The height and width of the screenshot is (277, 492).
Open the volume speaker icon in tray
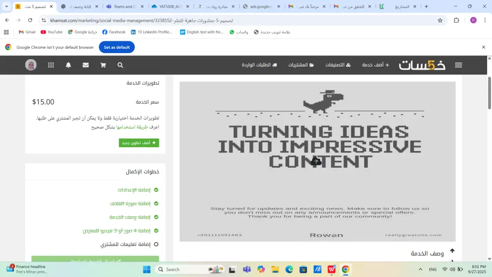(x=452, y=270)
